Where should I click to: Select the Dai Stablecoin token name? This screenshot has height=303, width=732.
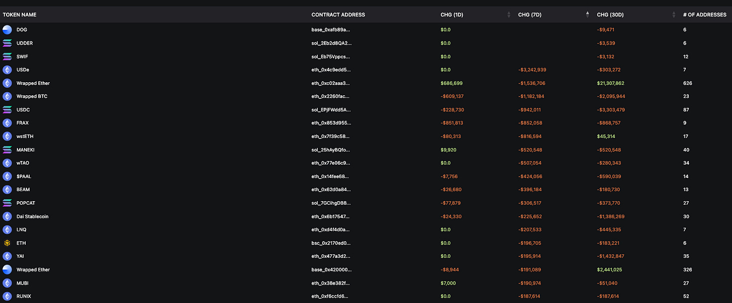click(33, 217)
